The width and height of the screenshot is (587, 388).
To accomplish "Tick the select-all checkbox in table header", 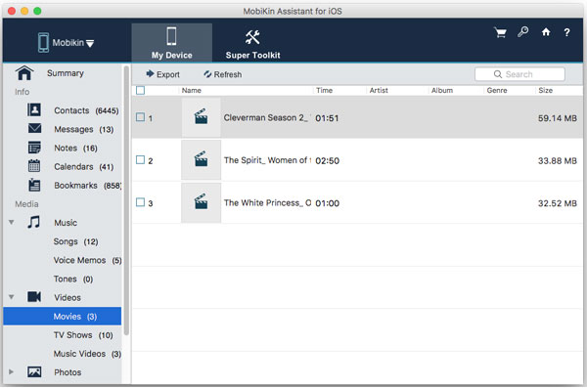I will coord(140,90).
